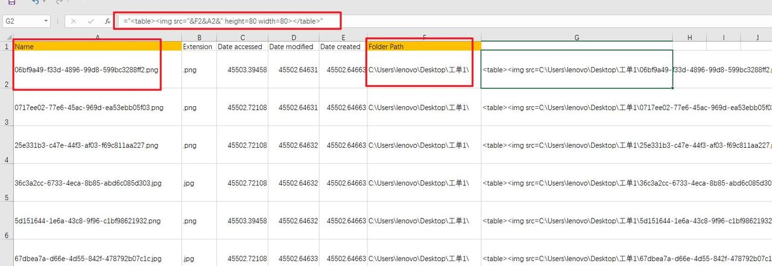
Task: Click the Date accessed header cell
Action: pyautogui.click(x=242, y=46)
